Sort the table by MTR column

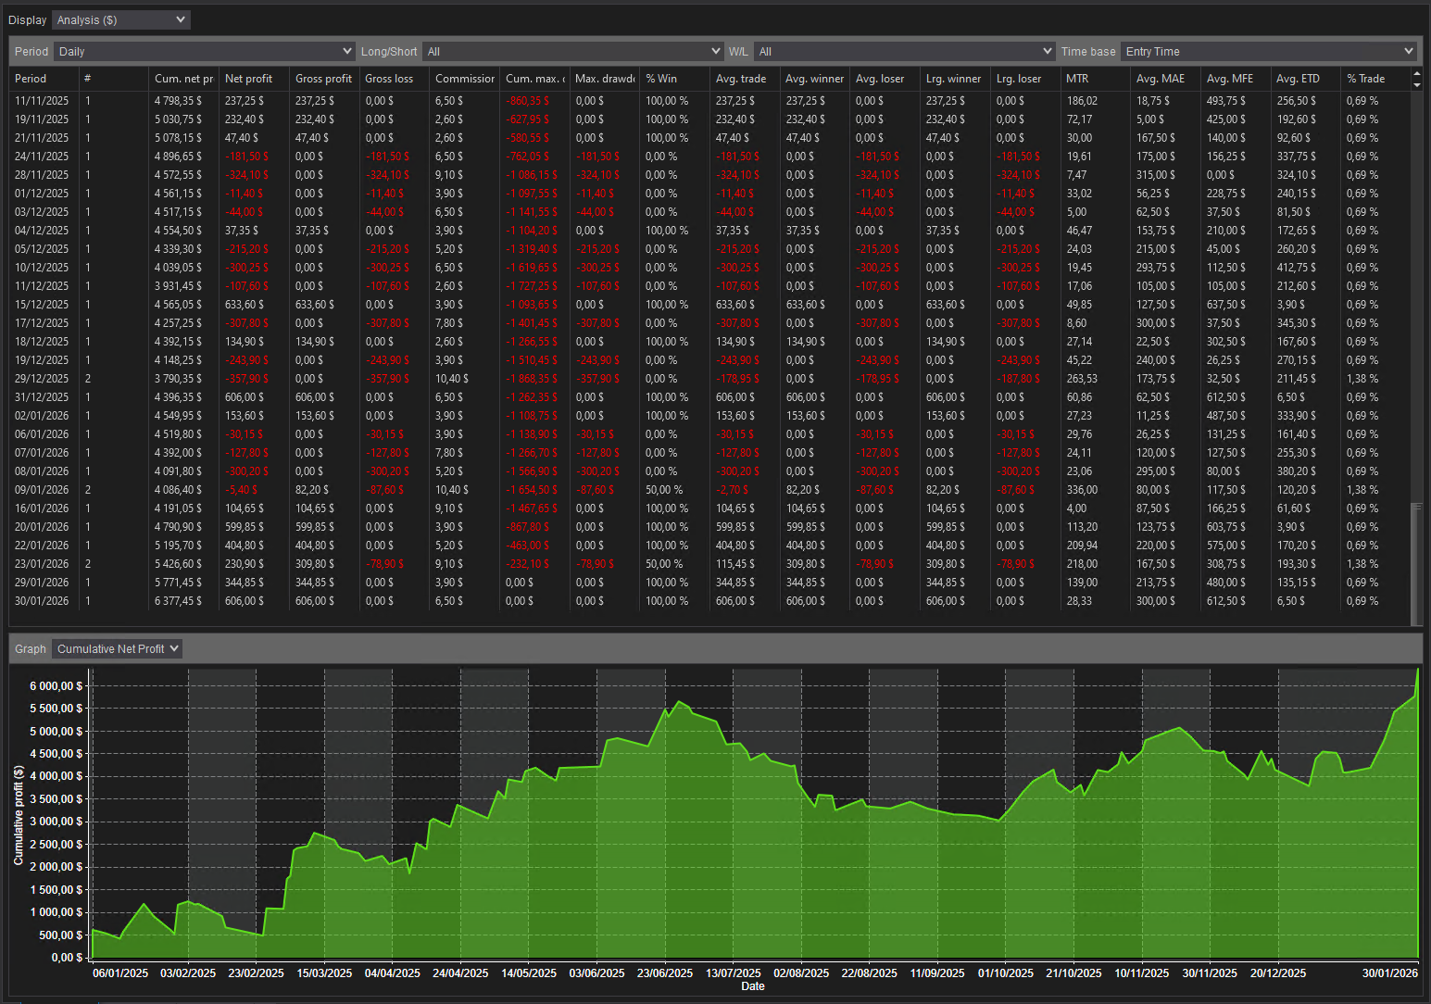tap(1075, 79)
